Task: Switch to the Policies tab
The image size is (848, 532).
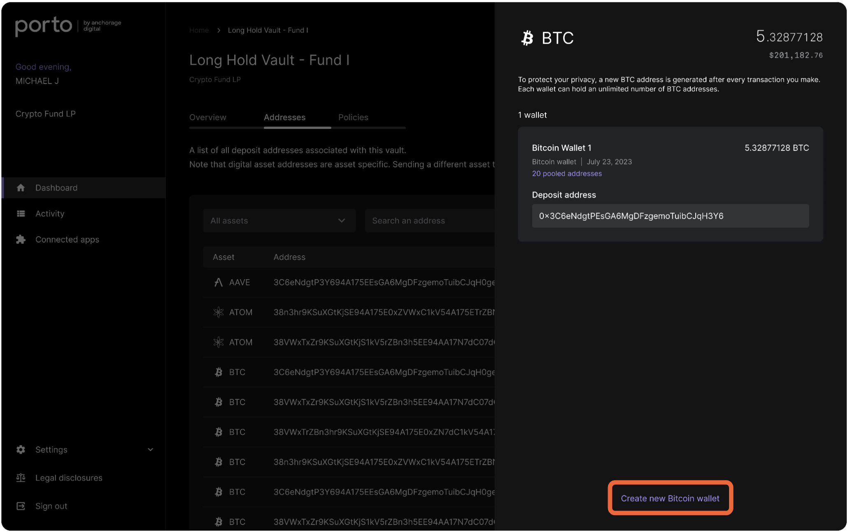Action: point(353,117)
